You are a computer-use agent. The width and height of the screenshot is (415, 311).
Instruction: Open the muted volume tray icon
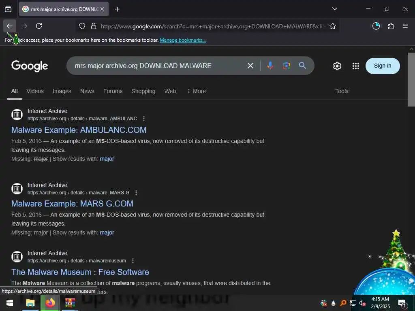point(362,303)
